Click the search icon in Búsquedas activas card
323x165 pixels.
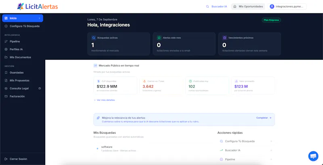click(x=94, y=38)
